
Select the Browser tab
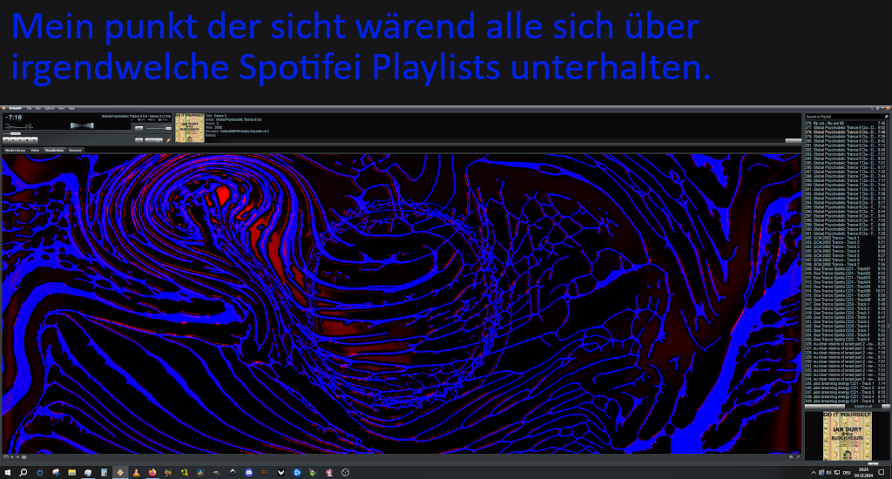76,150
